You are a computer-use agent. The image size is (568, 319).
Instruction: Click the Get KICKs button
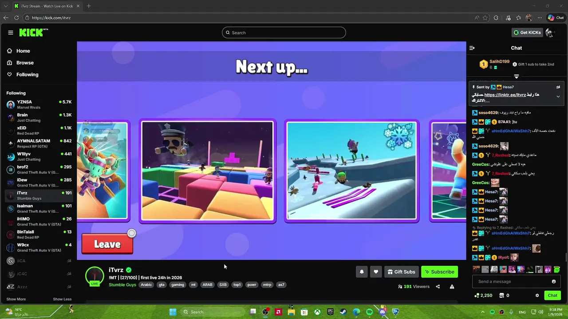point(527,32)
